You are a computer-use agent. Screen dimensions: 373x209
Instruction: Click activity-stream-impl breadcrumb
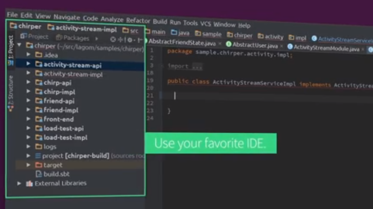tap(82, 29)
